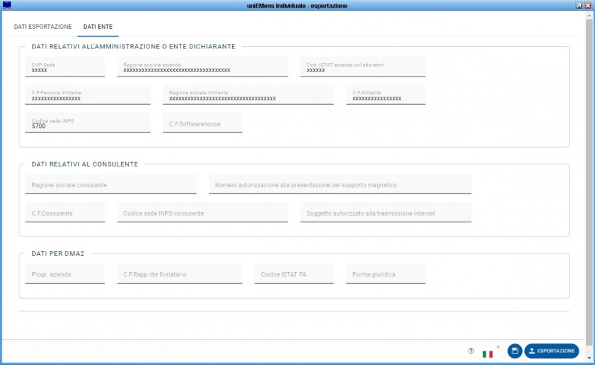Focus the C.F.Softwarehouse field
595x365 pixels.
[202, 124]
